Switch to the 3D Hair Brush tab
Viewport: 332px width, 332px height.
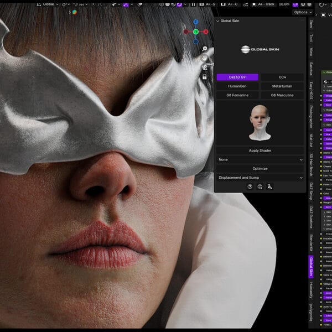[311, 164]
